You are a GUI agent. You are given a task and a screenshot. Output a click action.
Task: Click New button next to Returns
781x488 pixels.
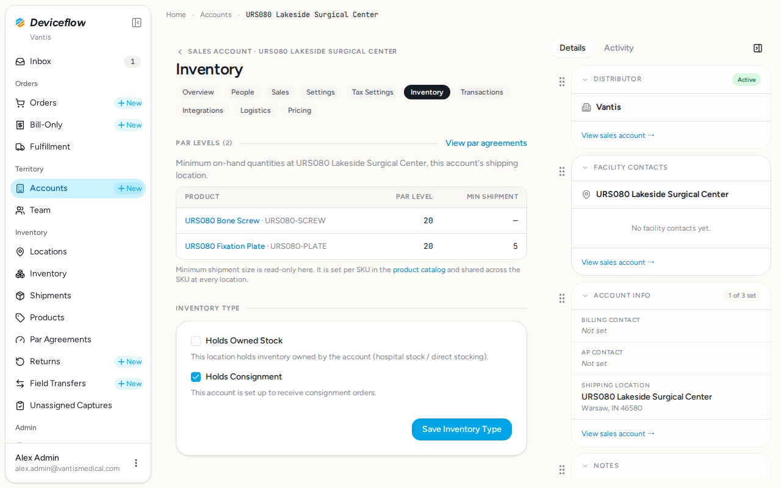click(129, 362)
